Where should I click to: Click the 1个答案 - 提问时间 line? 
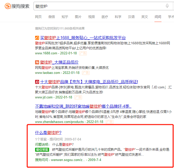pyautogui.click(x=58, y=139)
